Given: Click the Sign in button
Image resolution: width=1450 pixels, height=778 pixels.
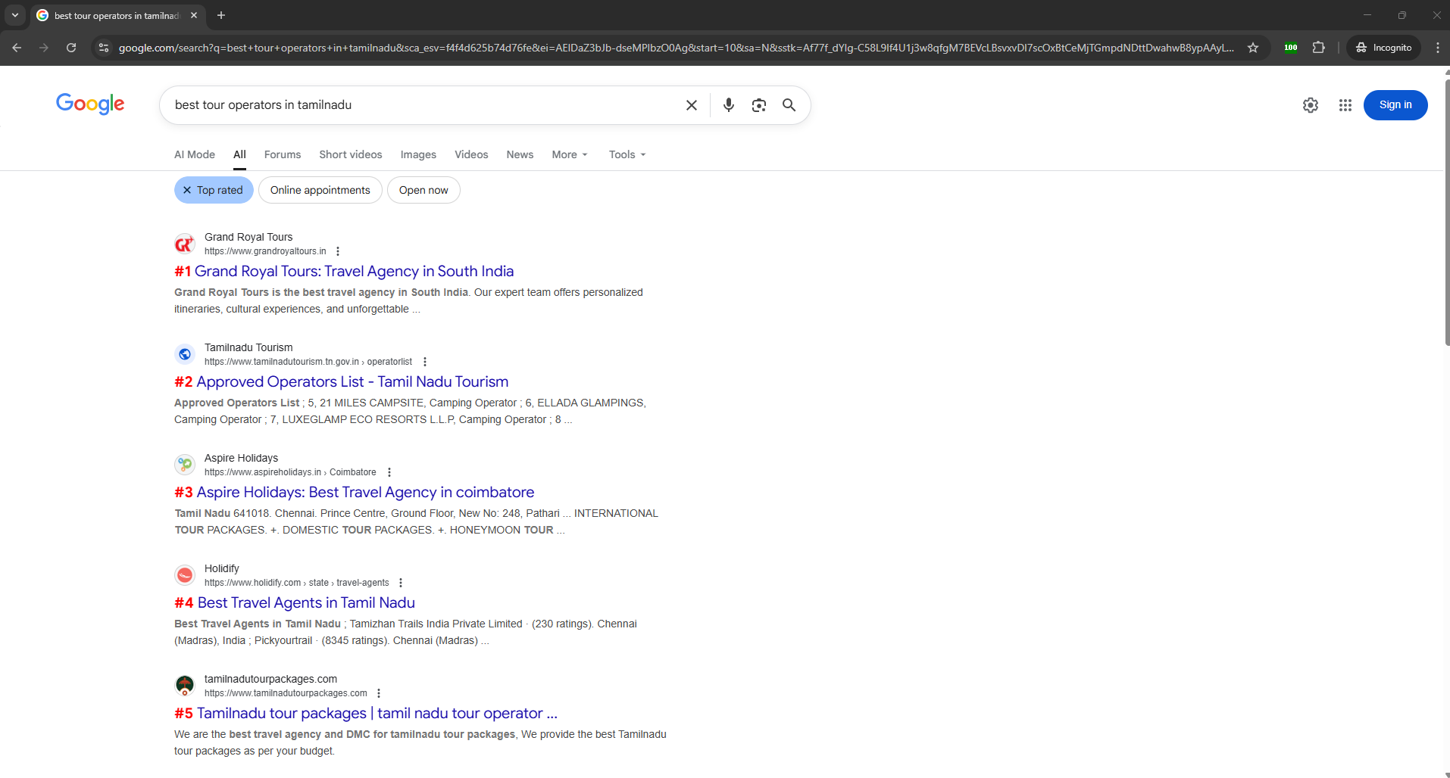Looking at the screenshot, I should click(1395, 105).
